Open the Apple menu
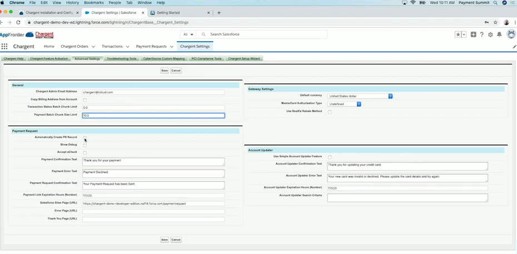Viewport: 517px width, 254px height. [2, 3]
